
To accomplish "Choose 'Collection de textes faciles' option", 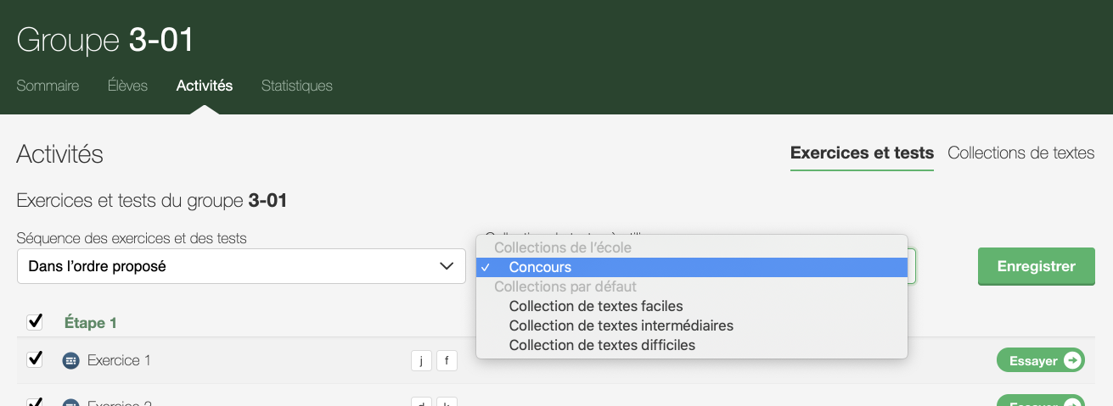I will 596,306.
